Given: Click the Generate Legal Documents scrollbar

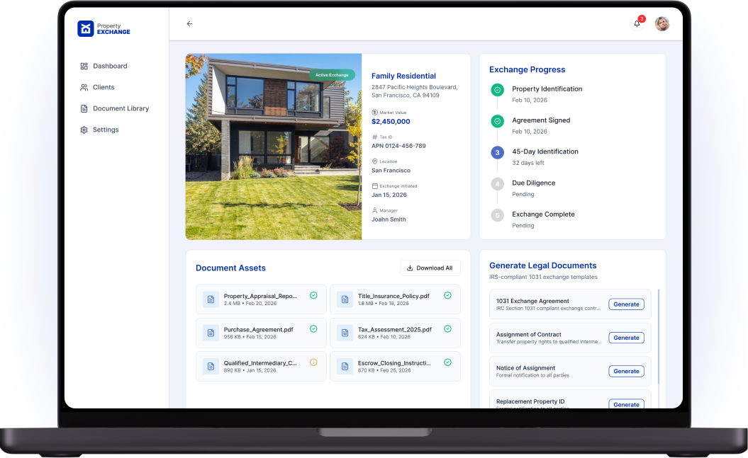Looking at the screenshot, I should (659, 336).
